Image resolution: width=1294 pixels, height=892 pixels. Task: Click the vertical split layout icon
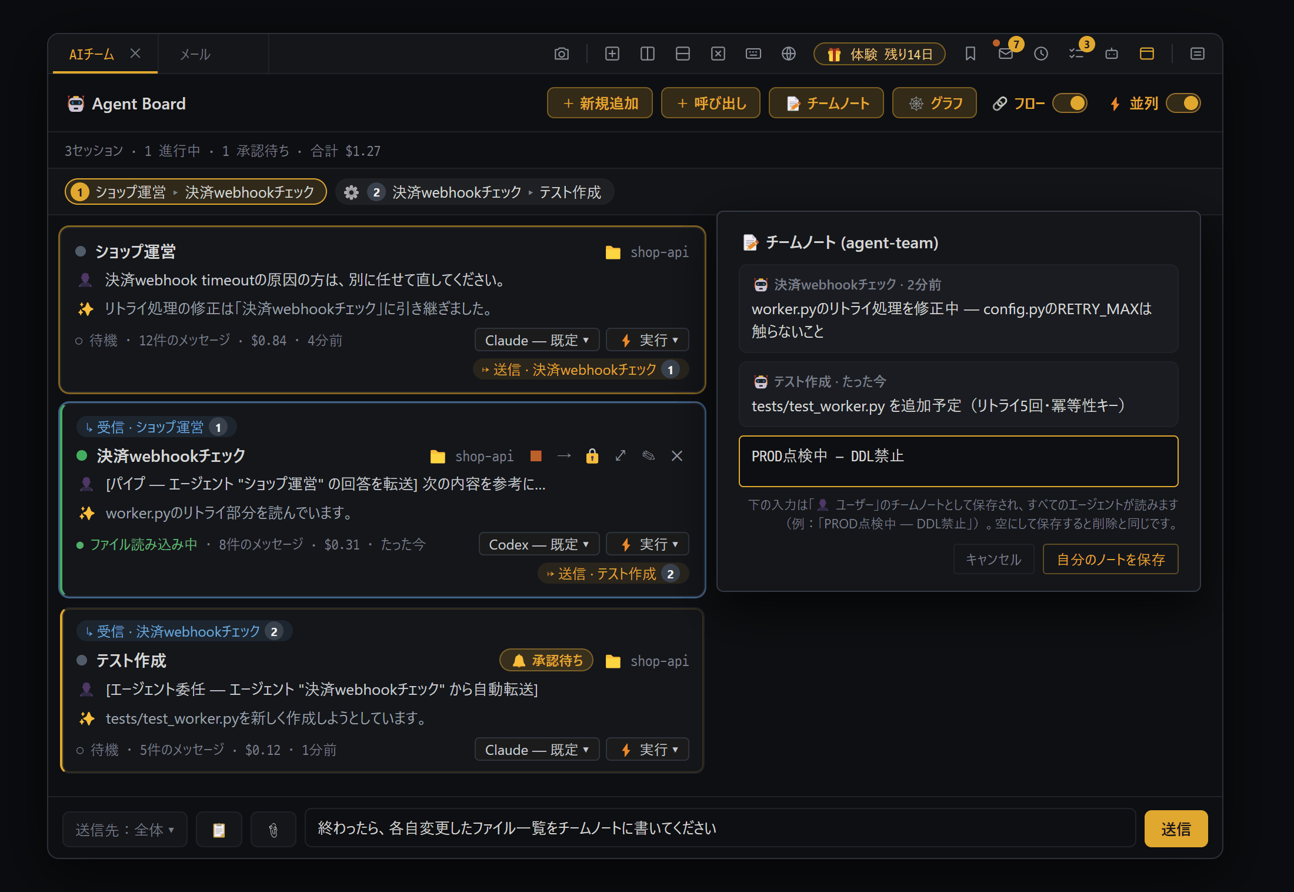(x=648, y=54)
